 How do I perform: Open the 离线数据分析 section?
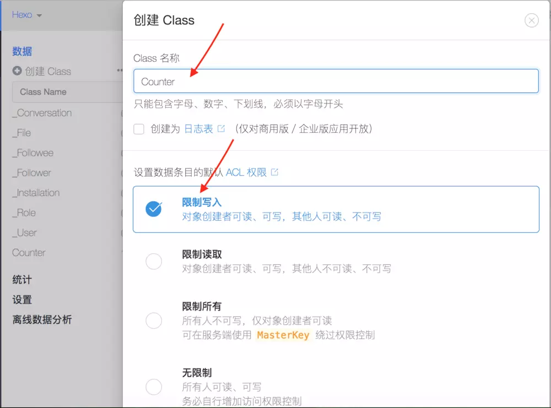tap(42, 319)
